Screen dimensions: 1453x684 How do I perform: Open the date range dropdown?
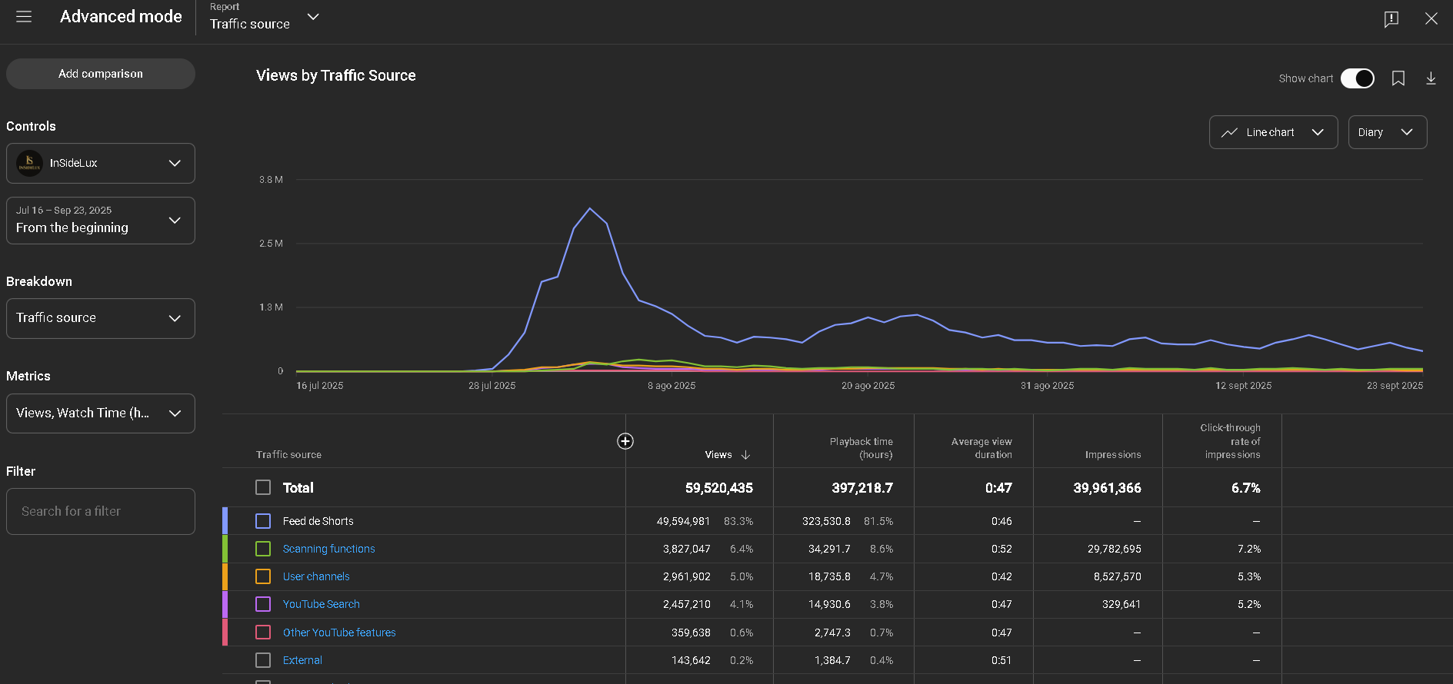click(100, 221)
